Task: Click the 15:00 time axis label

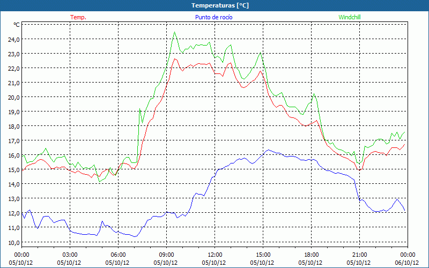Action: click(263, 255)
